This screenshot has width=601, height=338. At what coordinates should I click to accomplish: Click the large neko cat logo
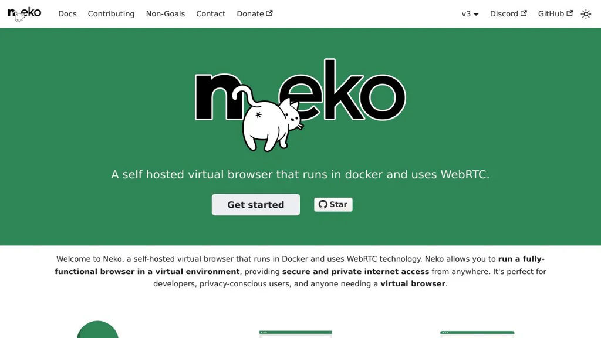coord(300,105)
